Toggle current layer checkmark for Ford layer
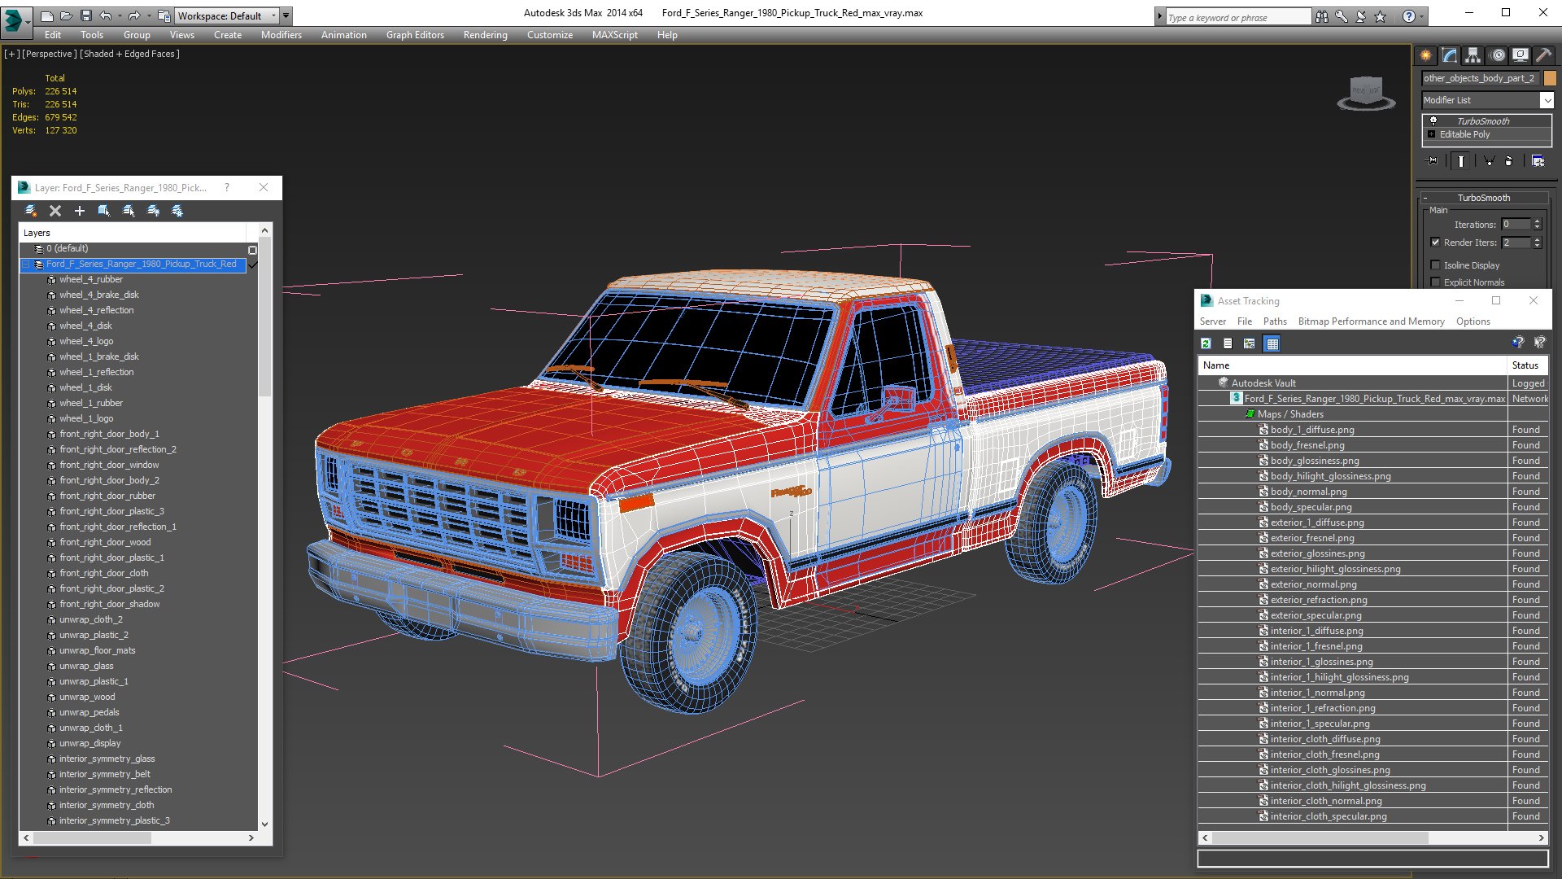 pyautogui.click(x=253, y=265)
